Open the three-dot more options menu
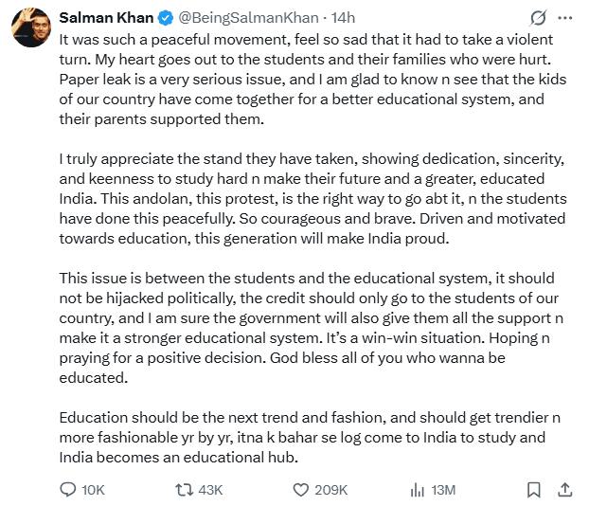589x506 pixels. point(565,18)
